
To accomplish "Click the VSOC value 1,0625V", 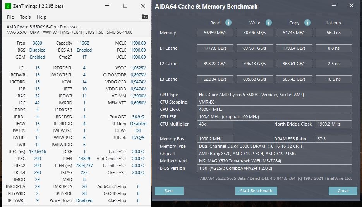I will [138, 68].
